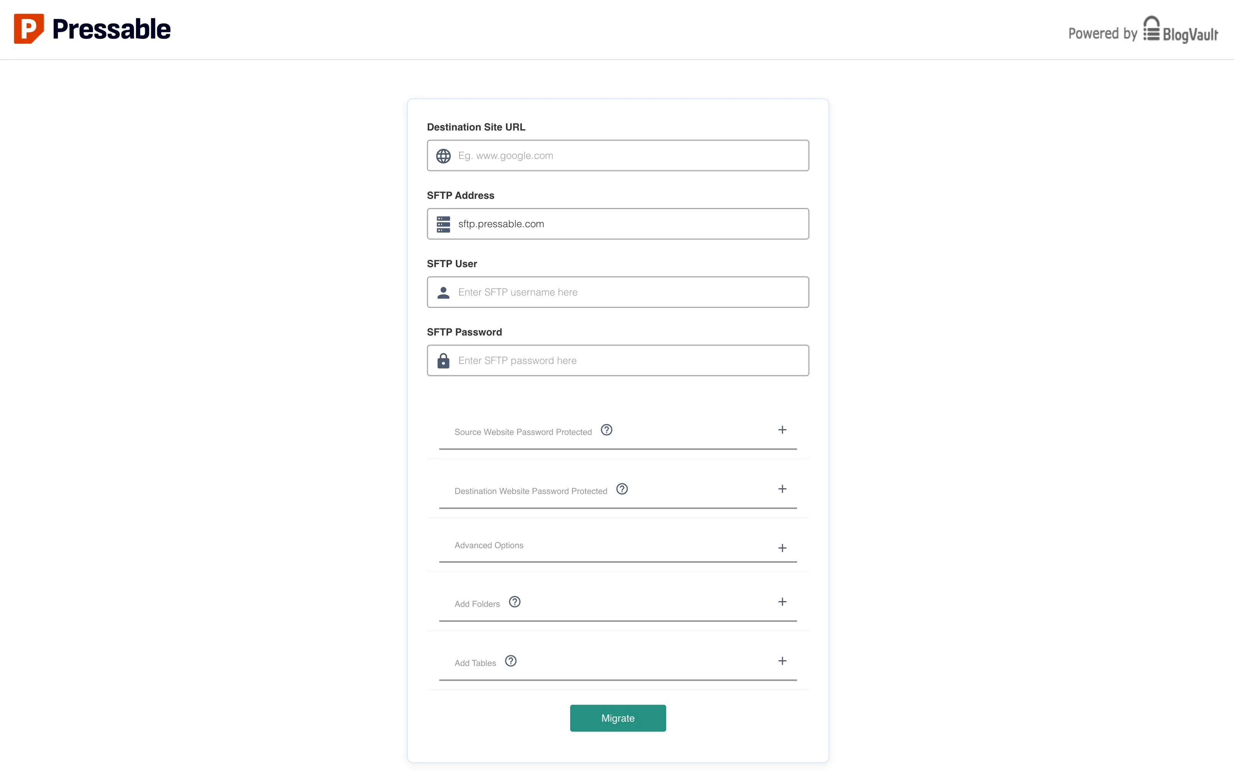
Task: Click the Powered by BlogVault link
Action: [1142, 33]
